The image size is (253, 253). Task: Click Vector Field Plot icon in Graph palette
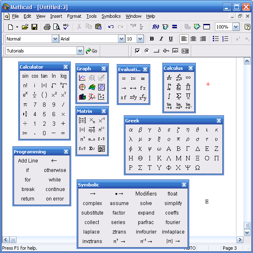pos(101,97)
